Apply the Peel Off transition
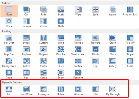 [130, 39]
